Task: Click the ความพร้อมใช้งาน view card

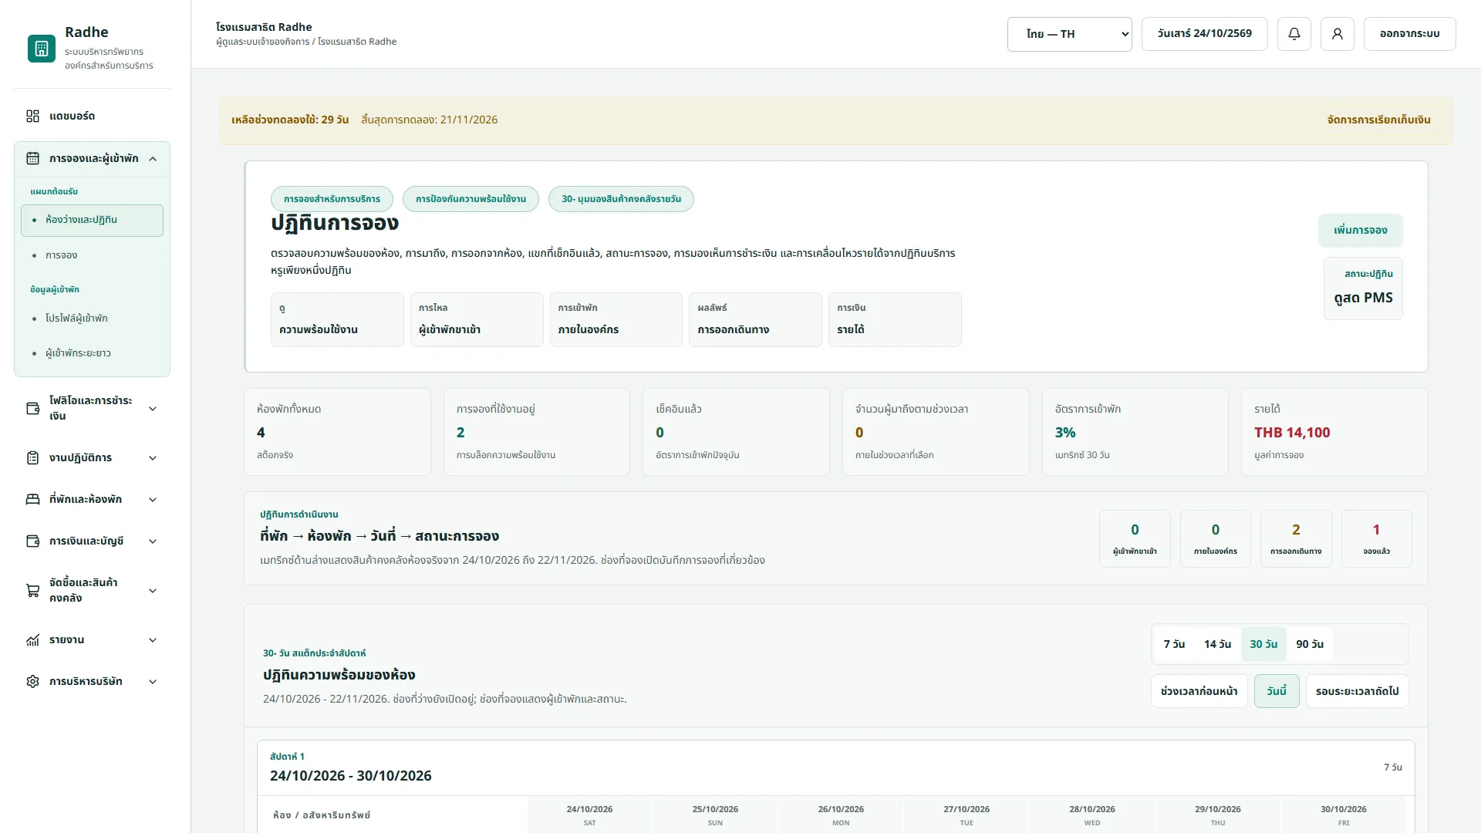Action: click(337, 319)
